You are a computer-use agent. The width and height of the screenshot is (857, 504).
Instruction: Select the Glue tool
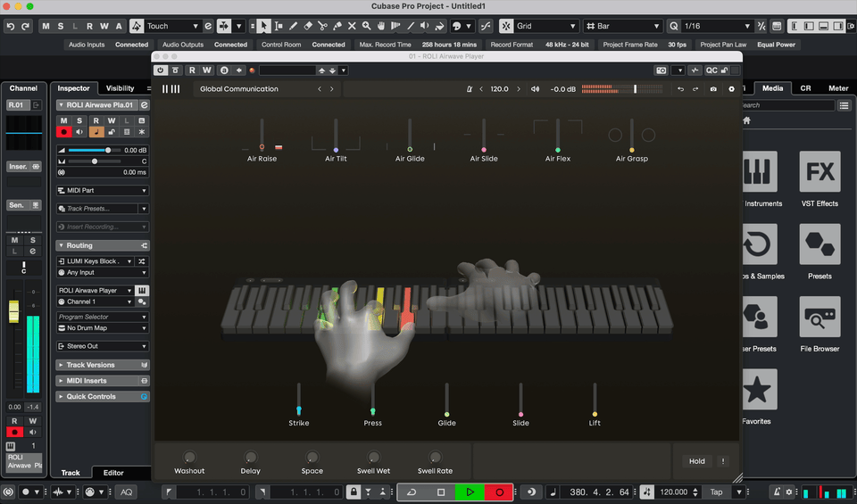pyautogui.click(x=337, y=26)
